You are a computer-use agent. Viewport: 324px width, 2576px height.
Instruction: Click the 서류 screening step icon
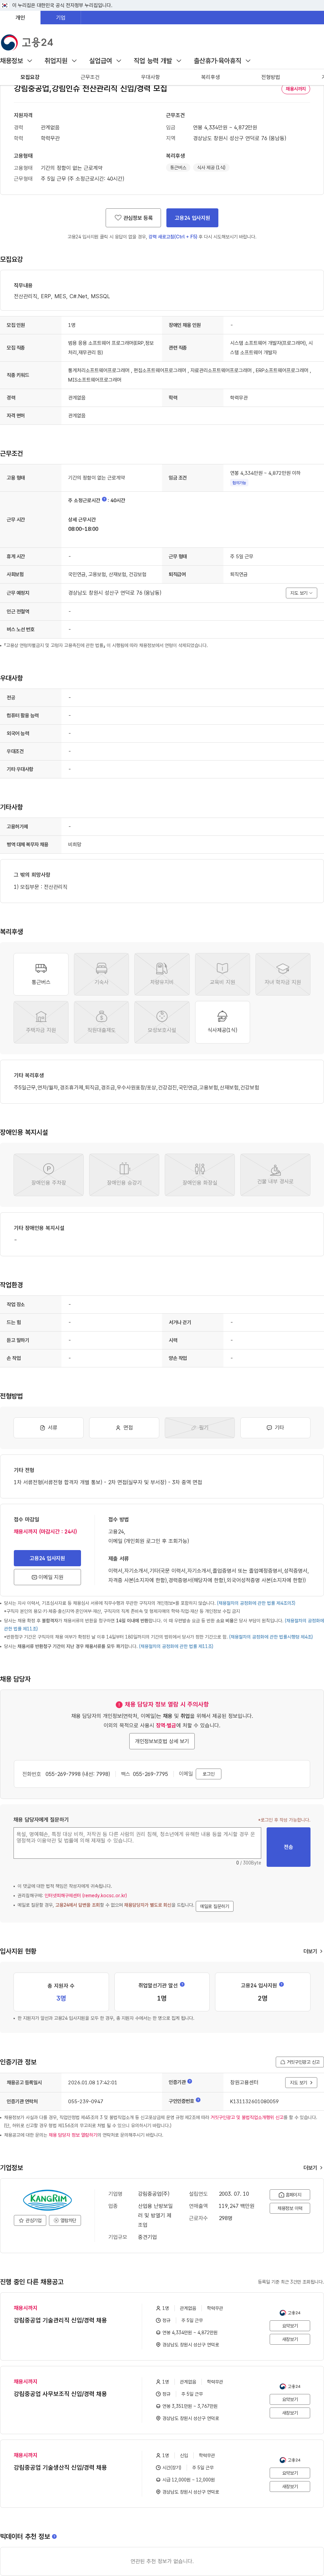(x=48, y=1427)
